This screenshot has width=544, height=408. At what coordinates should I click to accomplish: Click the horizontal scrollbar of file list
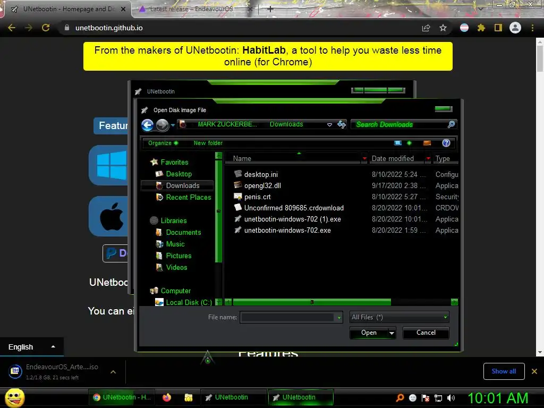pyautogui.click(x=311, y=302)
